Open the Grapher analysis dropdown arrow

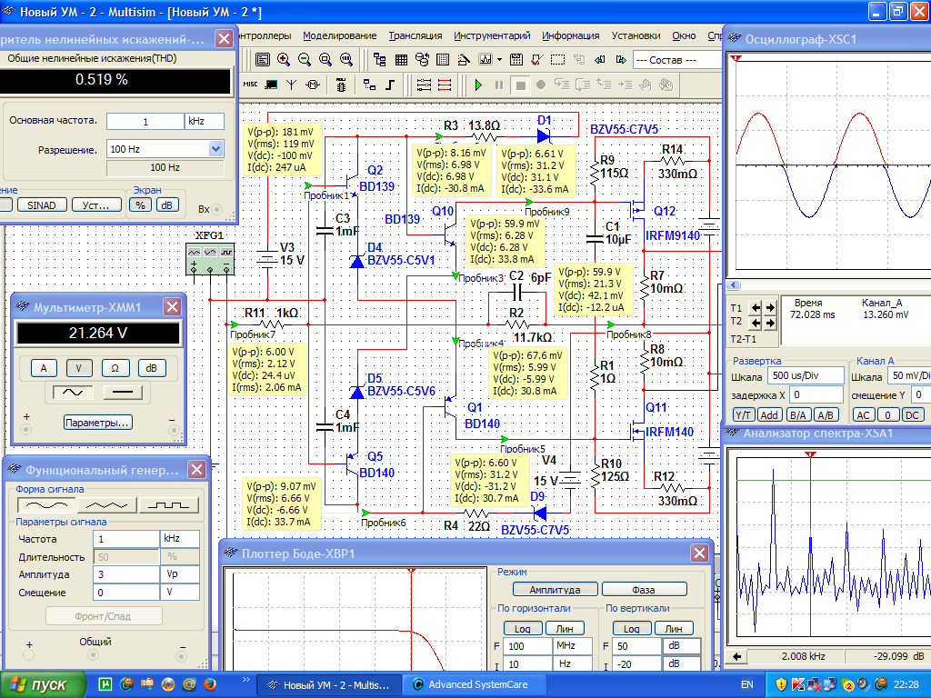pyautogui.click(x=499, y=59)
